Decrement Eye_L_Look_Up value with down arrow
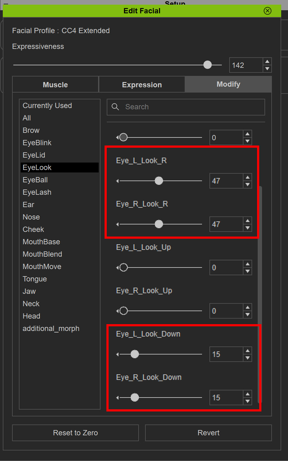The image size is (288, 461). (x=247, y=271)
